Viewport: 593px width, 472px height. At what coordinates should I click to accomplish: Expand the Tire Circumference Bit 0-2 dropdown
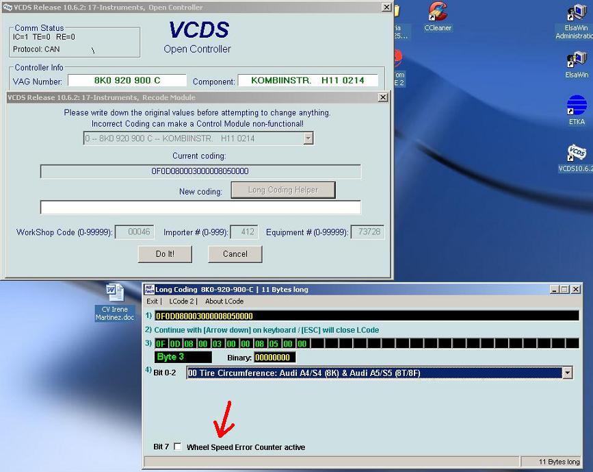(x=567, y=373)
